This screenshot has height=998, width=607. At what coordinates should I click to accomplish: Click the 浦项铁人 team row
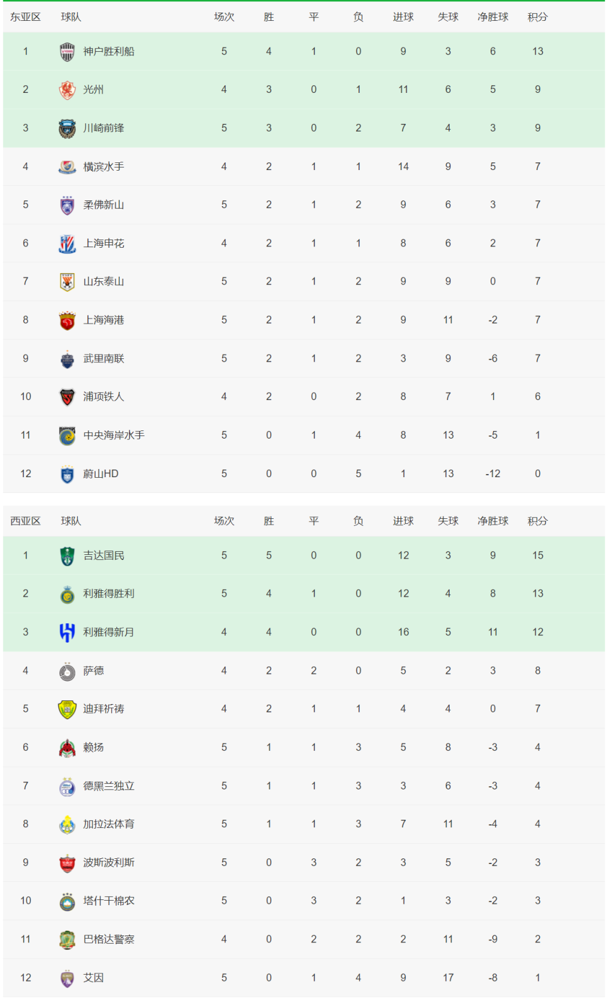pyautogui.click(x=303, y=397)
